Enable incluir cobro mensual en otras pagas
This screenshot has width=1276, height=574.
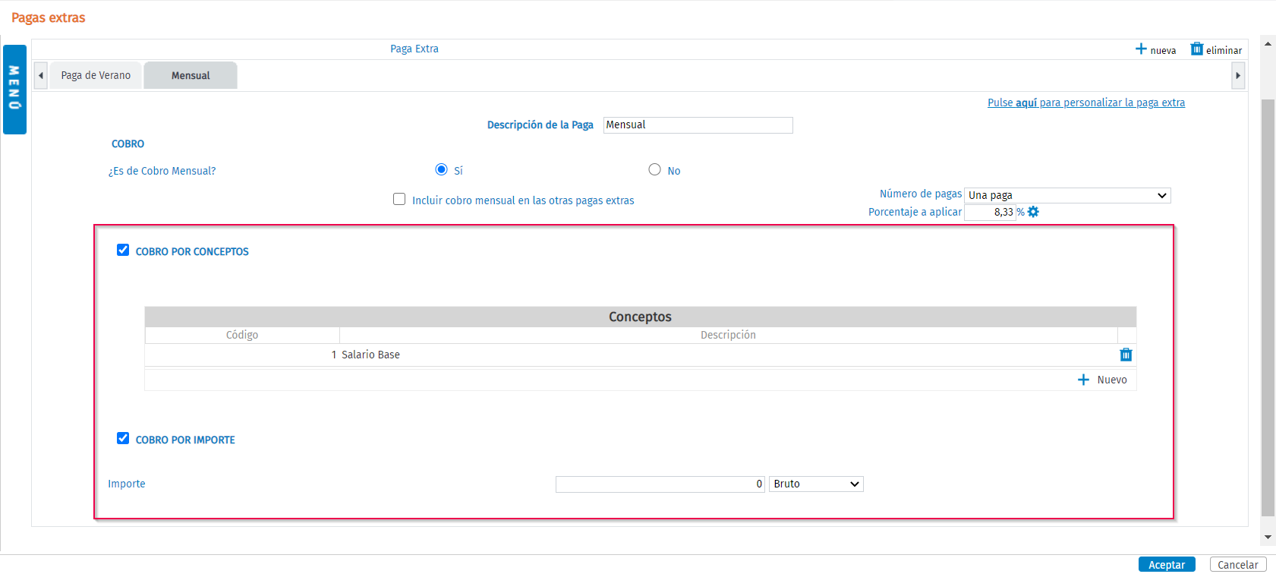click(x=399, y=199)
